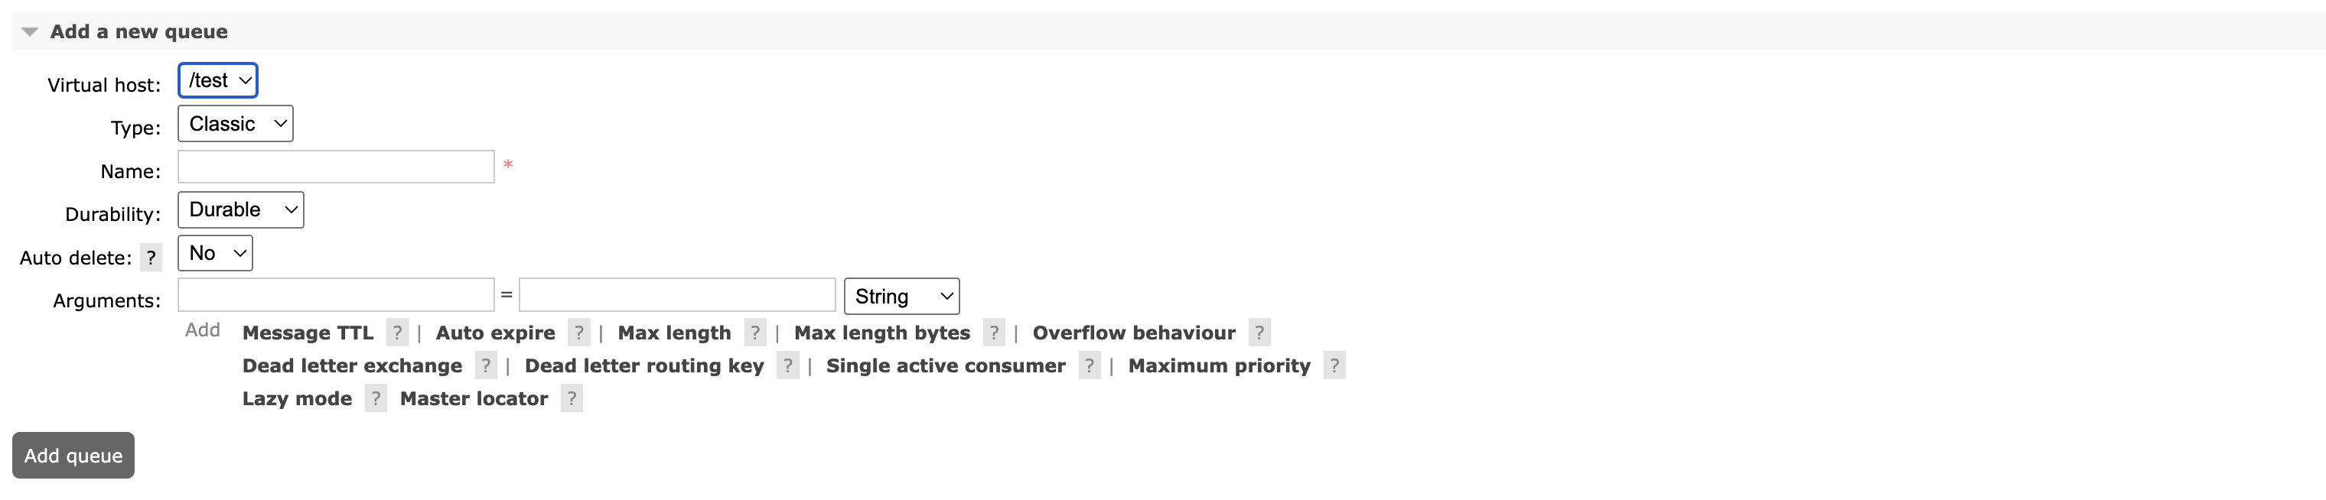Change the Durability dropdown selection
Viewport: 2326px width, 500px height.
(x=240, y=210)
